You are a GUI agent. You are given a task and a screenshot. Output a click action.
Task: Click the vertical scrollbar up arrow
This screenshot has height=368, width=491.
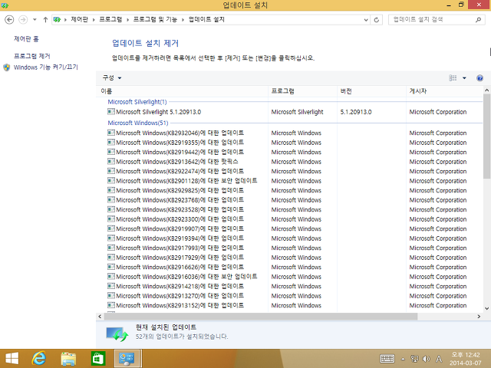point(486,90)
